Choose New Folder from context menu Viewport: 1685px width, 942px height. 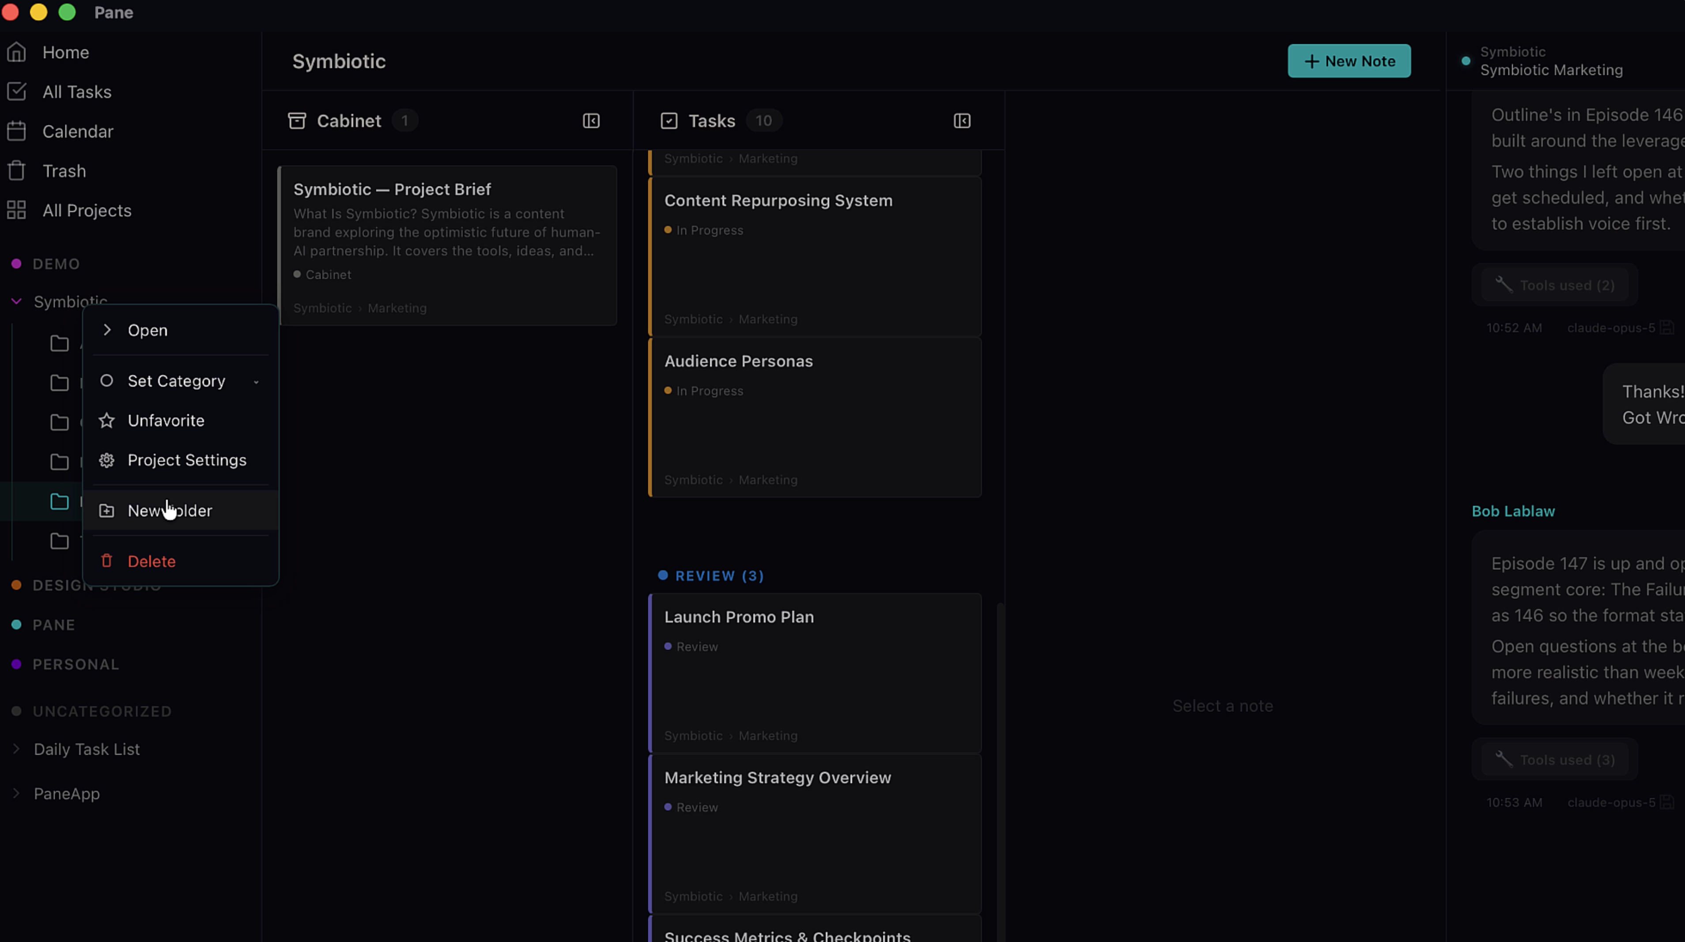pos(181,511)
